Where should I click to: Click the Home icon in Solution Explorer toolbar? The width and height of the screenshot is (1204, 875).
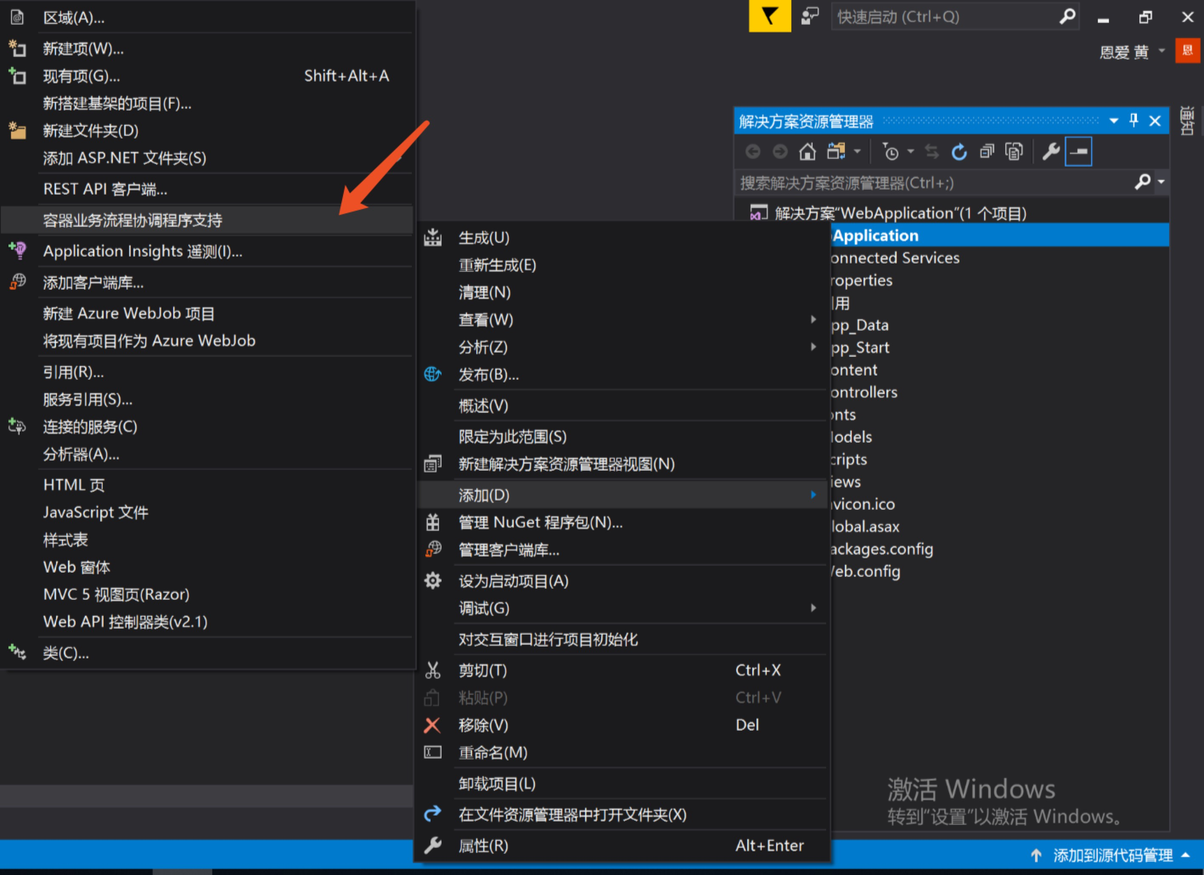pos(807,152)
